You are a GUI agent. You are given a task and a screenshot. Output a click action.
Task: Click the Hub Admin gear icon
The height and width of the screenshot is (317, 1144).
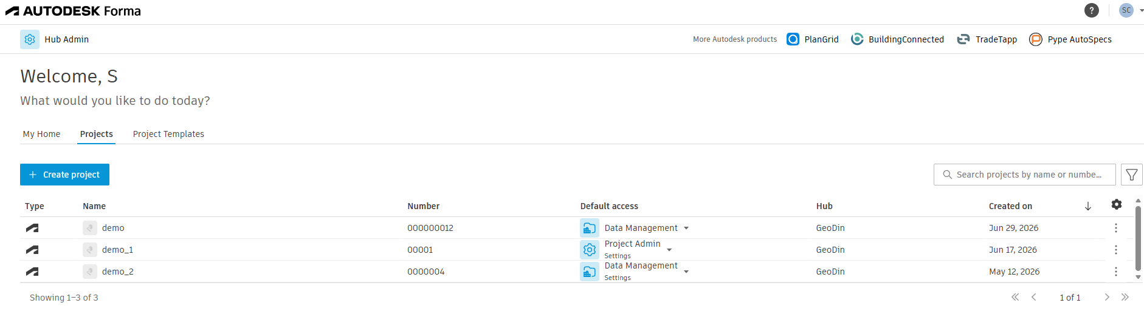[x=30, y=39]
